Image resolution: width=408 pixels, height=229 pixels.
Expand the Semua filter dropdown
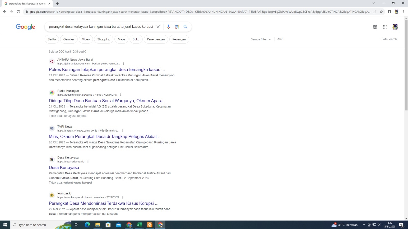point(261,39)
